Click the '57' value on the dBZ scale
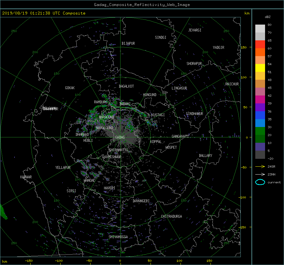 point(269,56)
